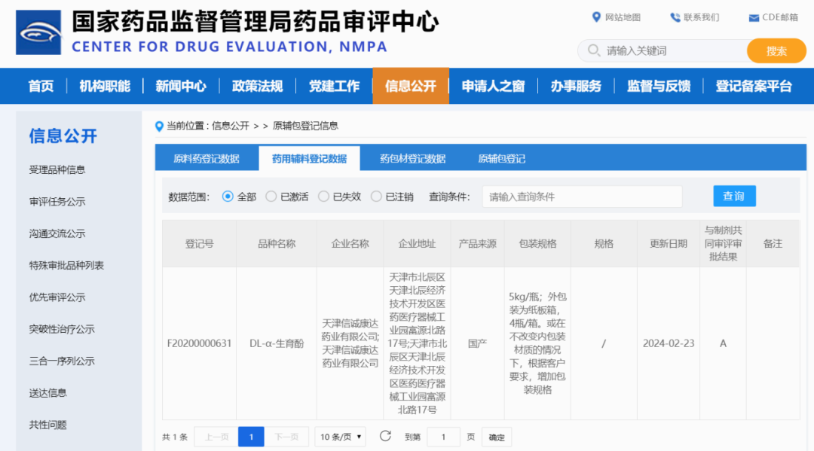
Task: Click the 查询 query button
Action: pos(733,196)
